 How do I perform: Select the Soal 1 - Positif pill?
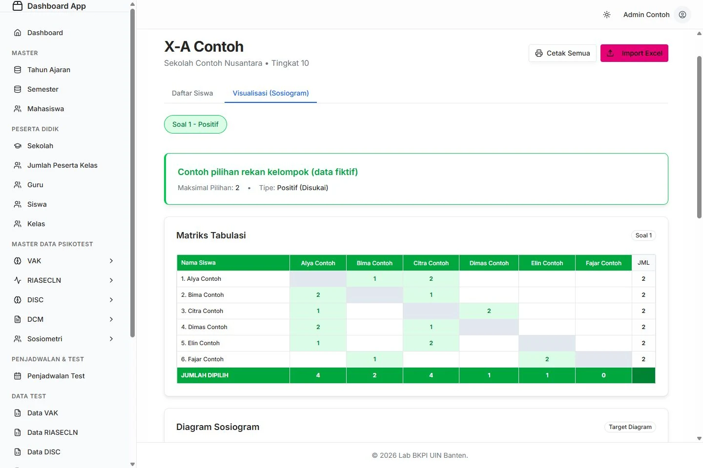pos(195,124)
